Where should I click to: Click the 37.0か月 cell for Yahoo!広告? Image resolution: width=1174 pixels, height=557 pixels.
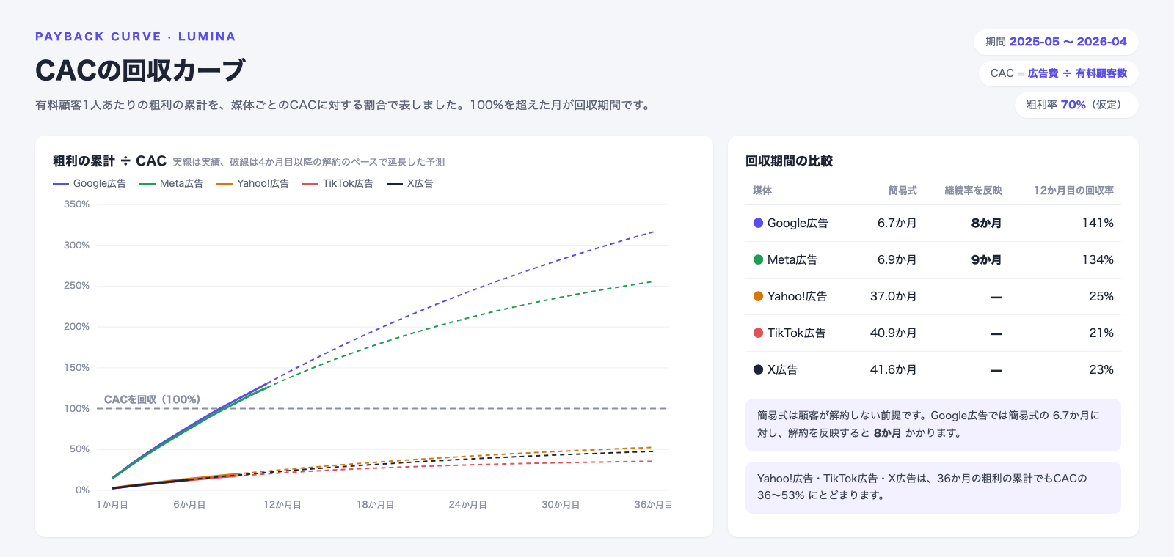tap(894, 296)
